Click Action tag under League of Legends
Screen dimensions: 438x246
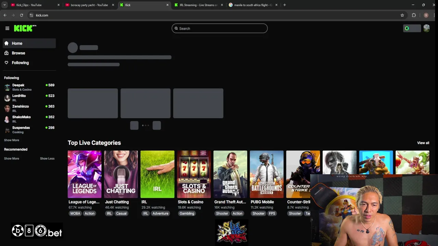pyautogui.click(x=89, y=214)
